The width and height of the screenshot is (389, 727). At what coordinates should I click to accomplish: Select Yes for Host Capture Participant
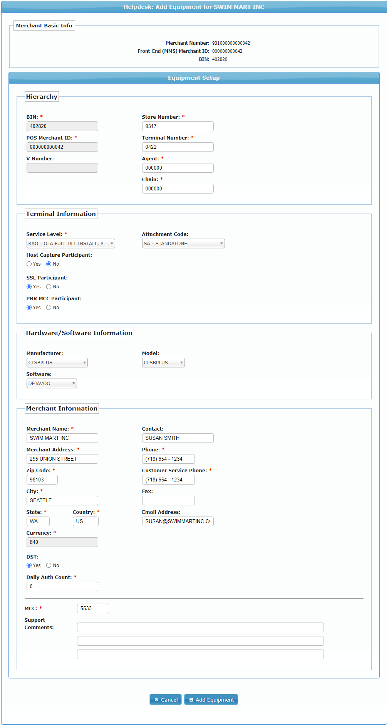pos(29,264)
